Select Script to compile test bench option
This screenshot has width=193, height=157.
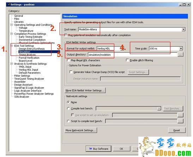[68, 121]
